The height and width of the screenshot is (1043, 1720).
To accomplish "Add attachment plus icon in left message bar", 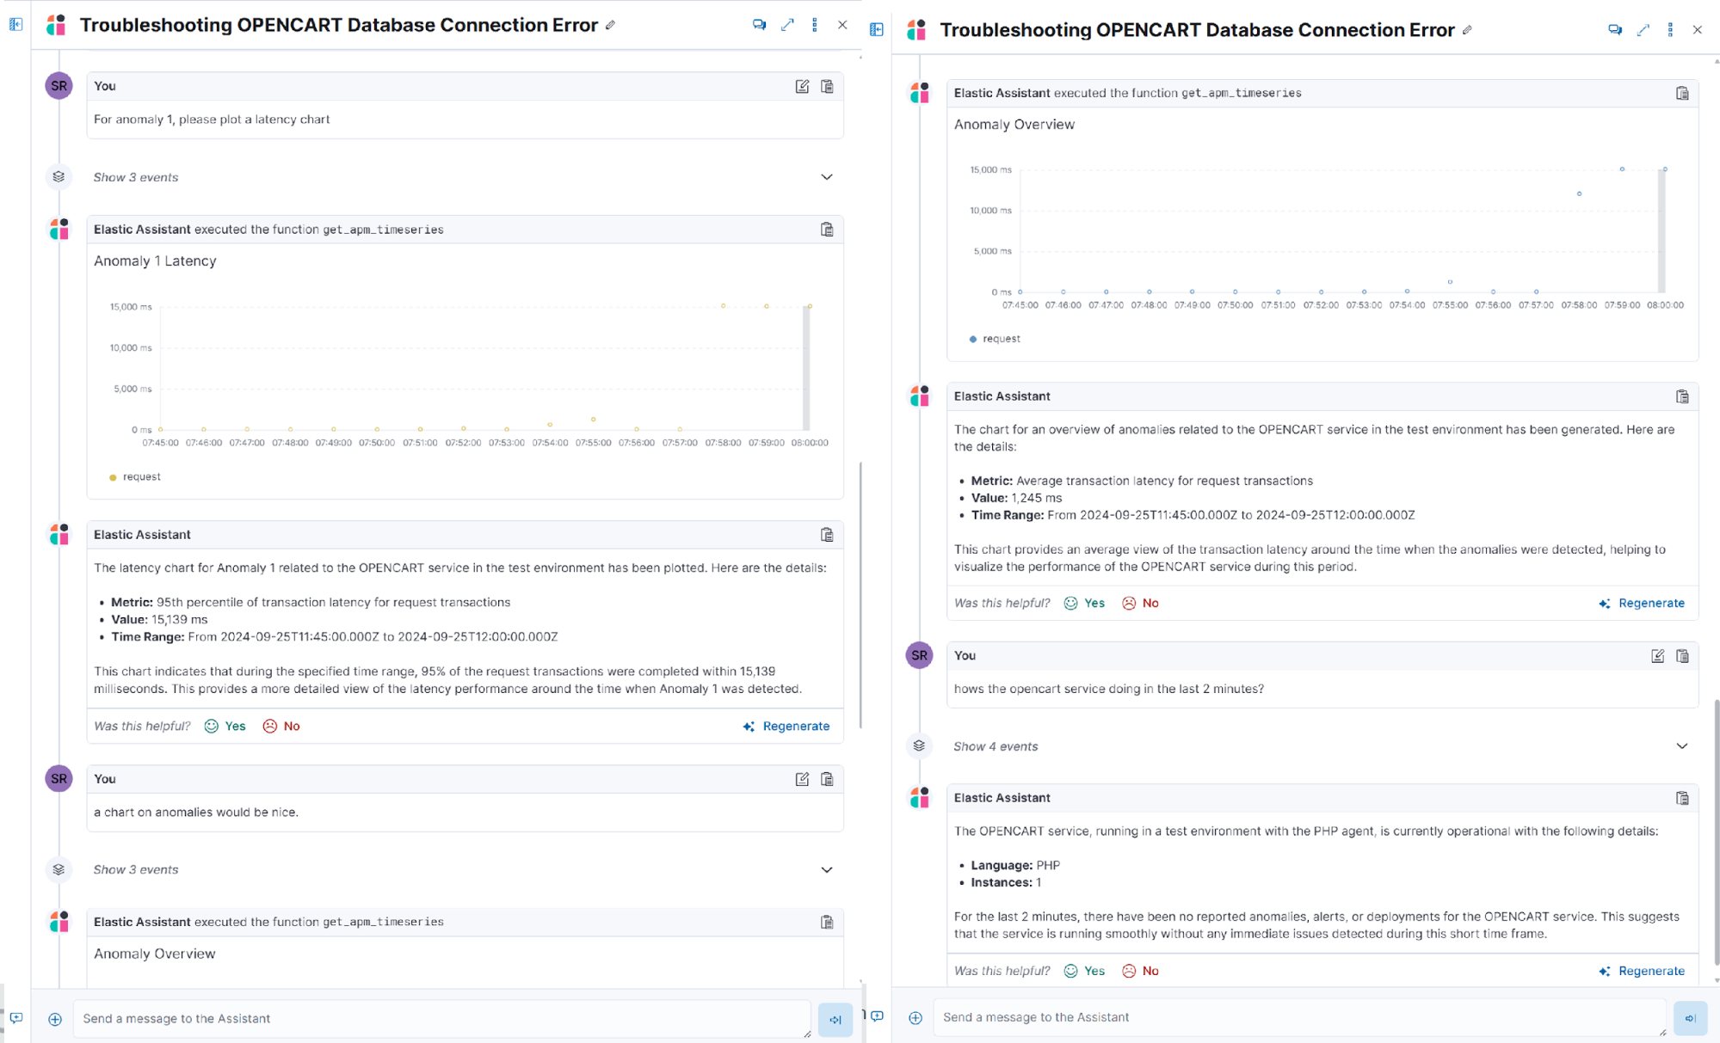I will 55,1019.
